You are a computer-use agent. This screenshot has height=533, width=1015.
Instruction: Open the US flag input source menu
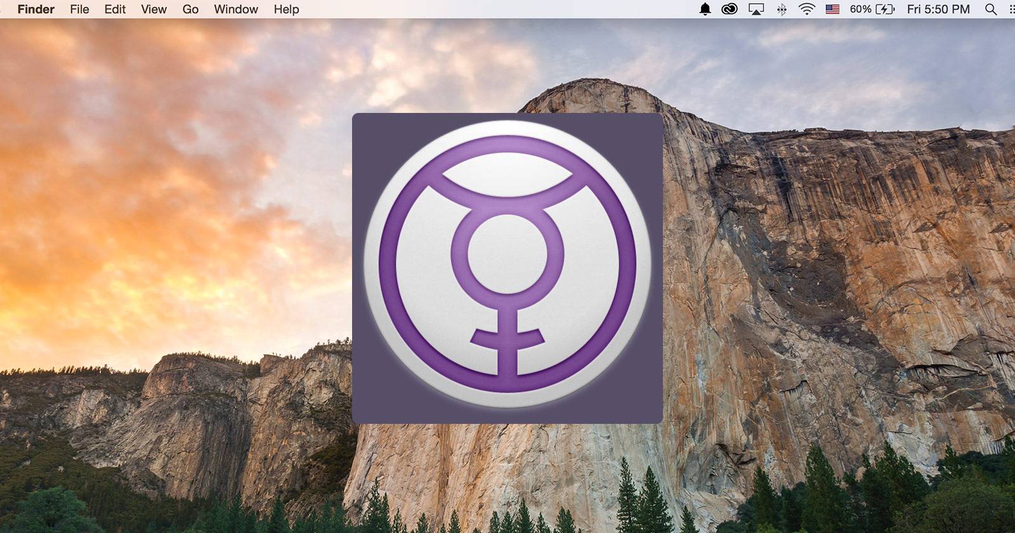(x=832, y=10)
